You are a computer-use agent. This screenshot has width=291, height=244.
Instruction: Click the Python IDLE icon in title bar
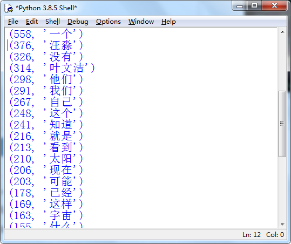pyautogui.click(x=9, y=8)
